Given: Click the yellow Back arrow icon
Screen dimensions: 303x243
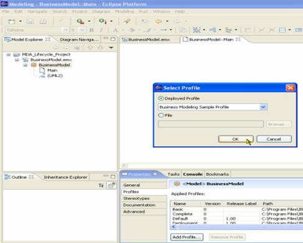Looking at the screenshot, I should [159, 21].
